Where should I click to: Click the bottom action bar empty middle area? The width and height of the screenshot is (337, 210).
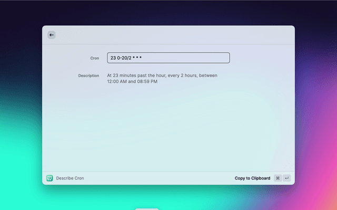[158, 178]
